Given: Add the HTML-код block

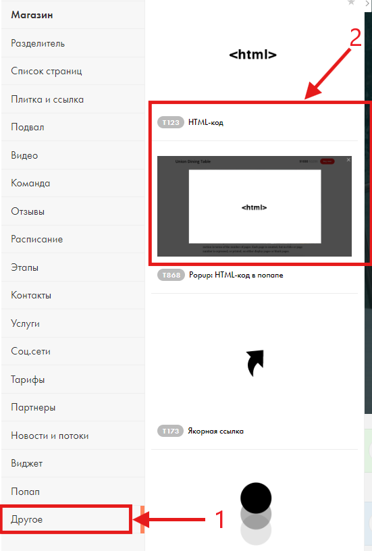Looking at the screenshot, I should click(x=206, y=122).
